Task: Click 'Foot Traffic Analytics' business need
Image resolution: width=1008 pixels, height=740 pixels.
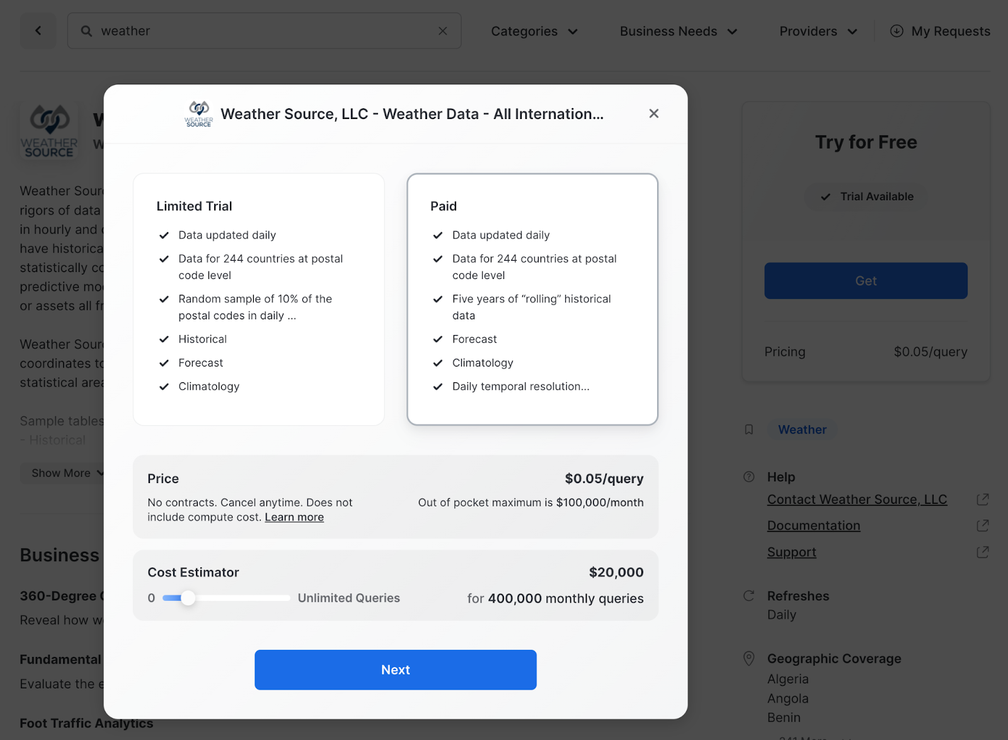Action: [x=86, y=723]
